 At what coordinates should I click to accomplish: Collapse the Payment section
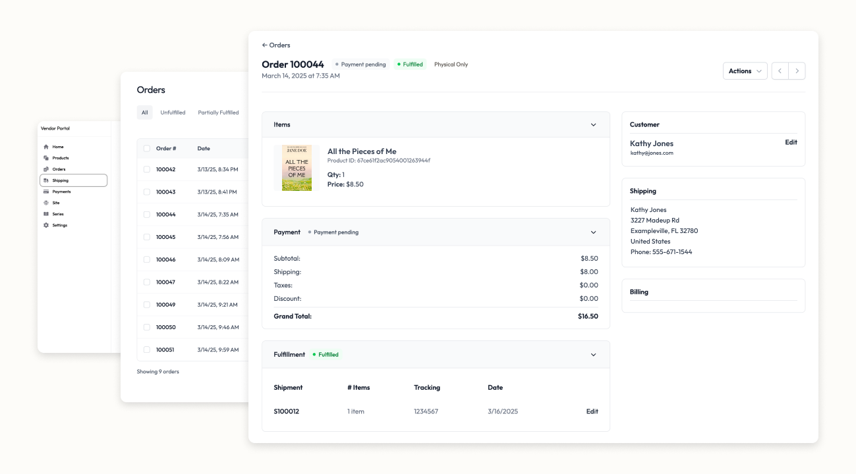click(592, 232)
